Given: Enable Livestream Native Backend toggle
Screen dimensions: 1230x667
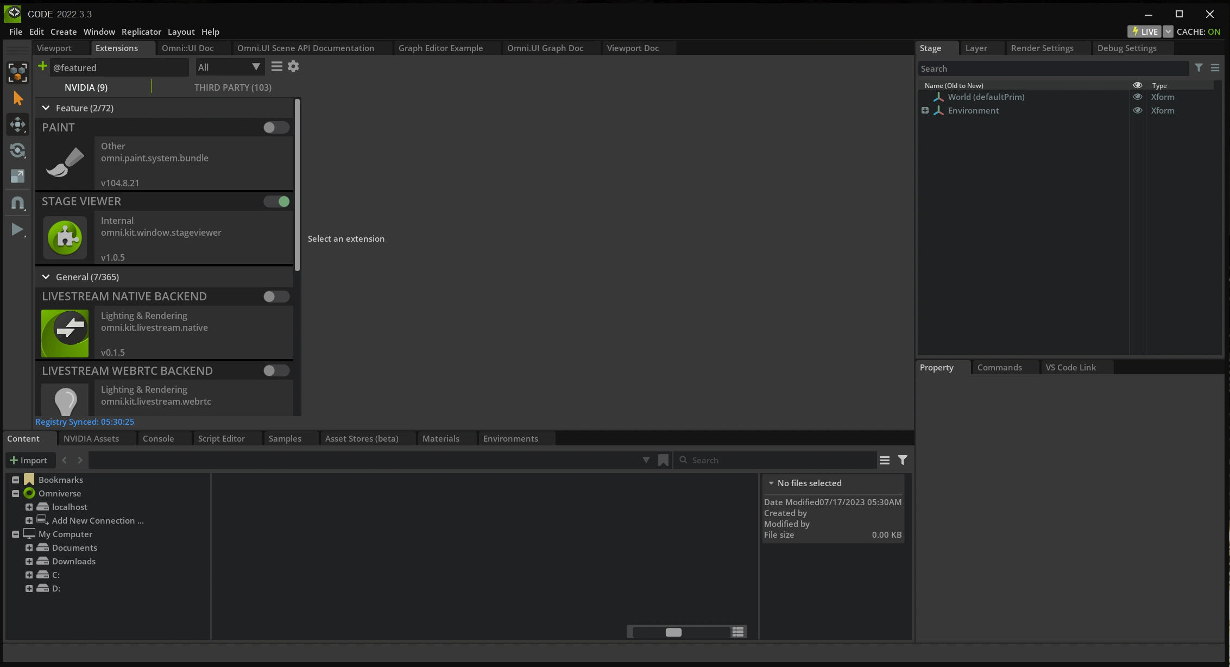Looking at the screenshot, I should (x=276, y=297).
